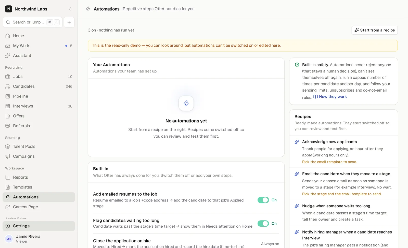Screen dimensions: 408x248
Task: Click Start from a recipe button
Action: pyautogui.click(x=375, y=30)
